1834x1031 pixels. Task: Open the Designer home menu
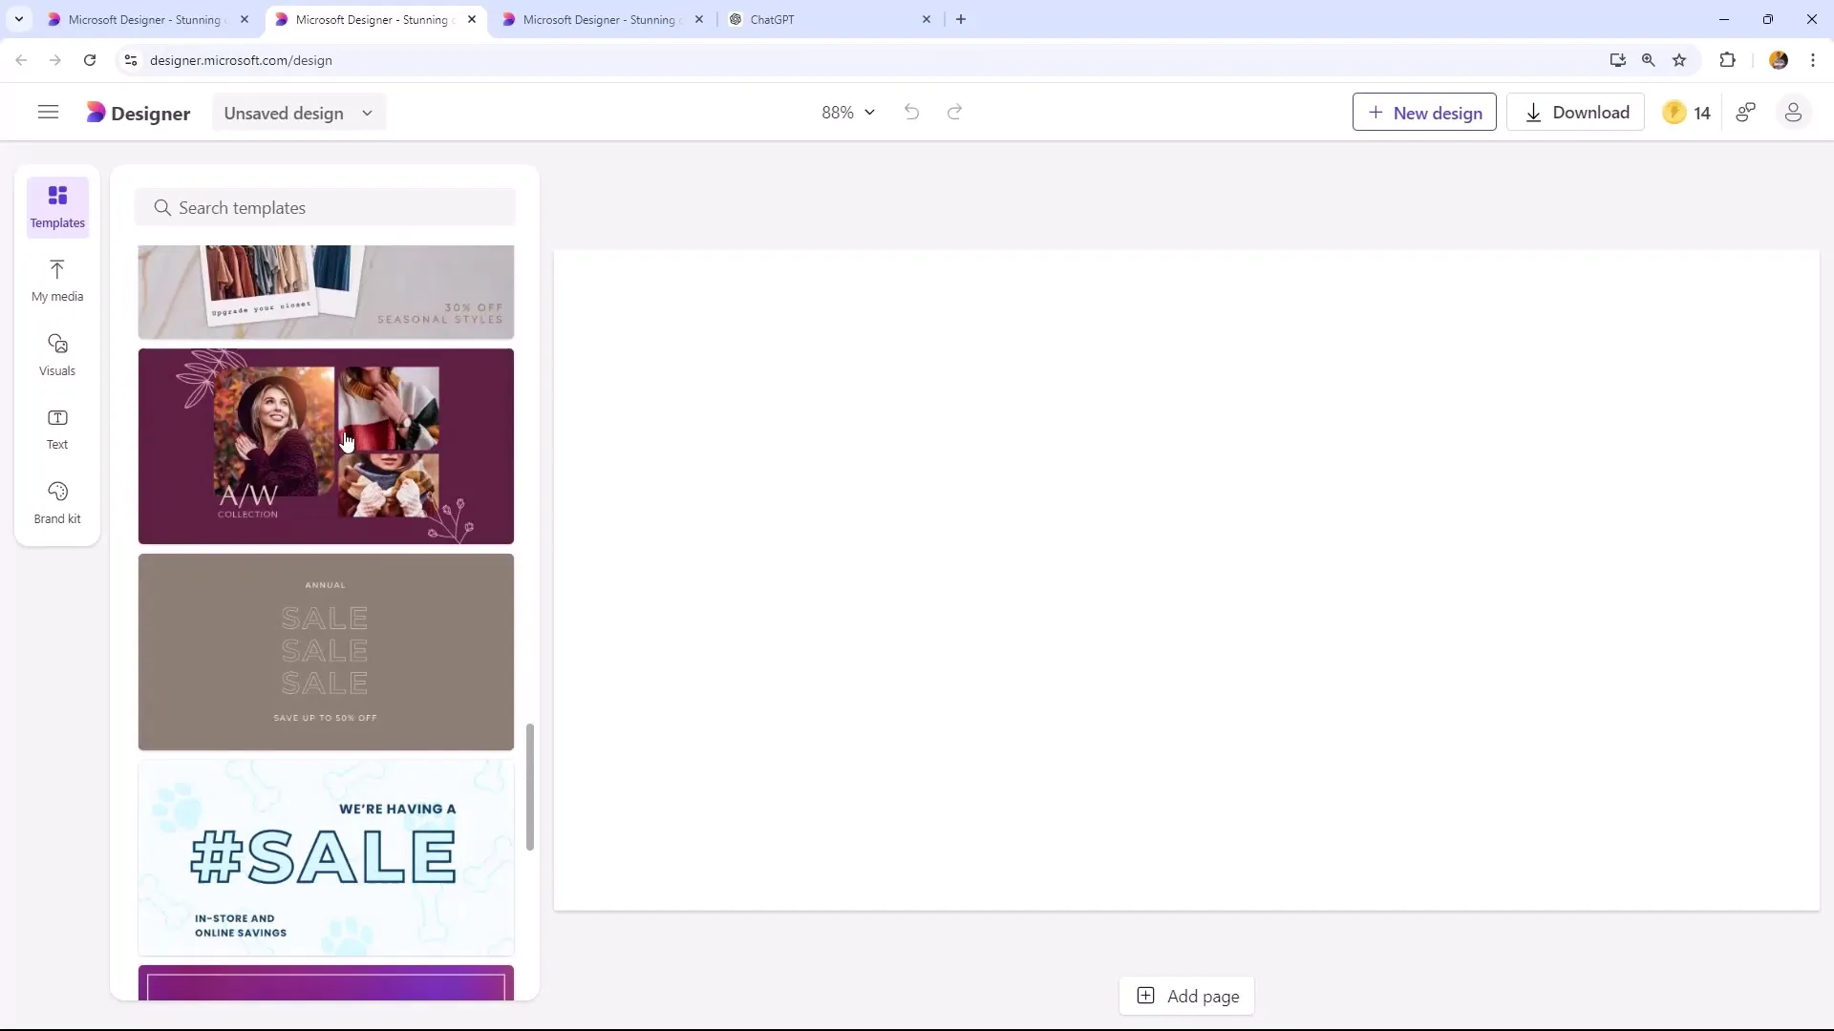point(48,112)
